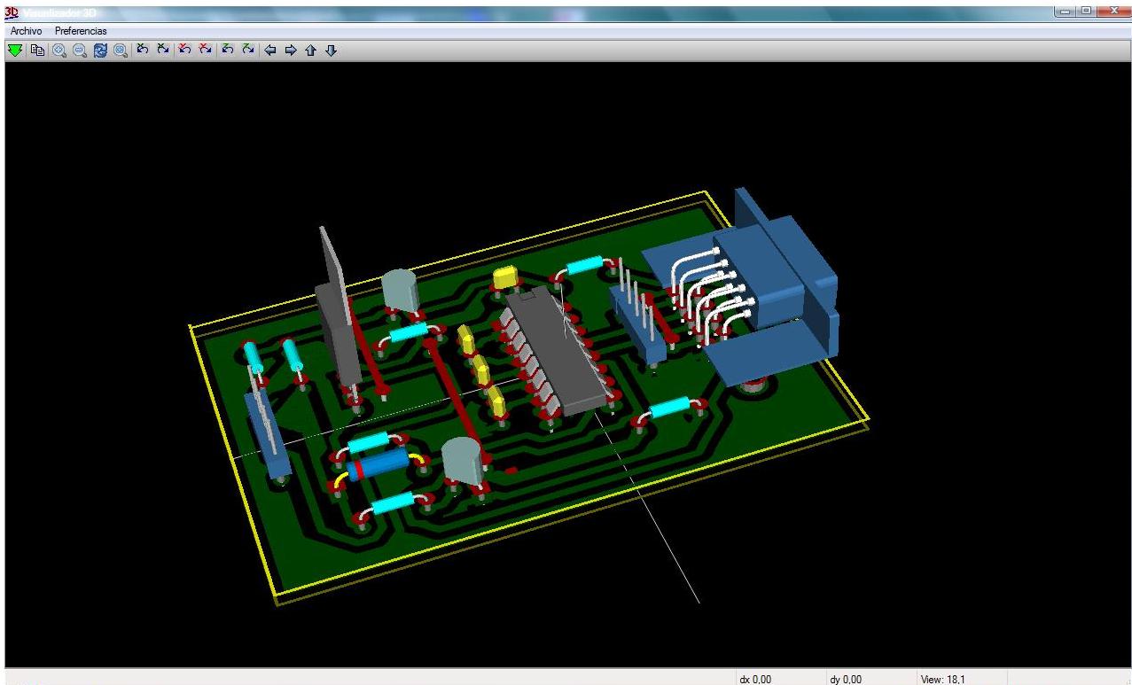Copy the 3D image to clipboard
Image resolution: width=1132 pixels, height=685 pixels.
pyautogui.click(x=35, y=51)
